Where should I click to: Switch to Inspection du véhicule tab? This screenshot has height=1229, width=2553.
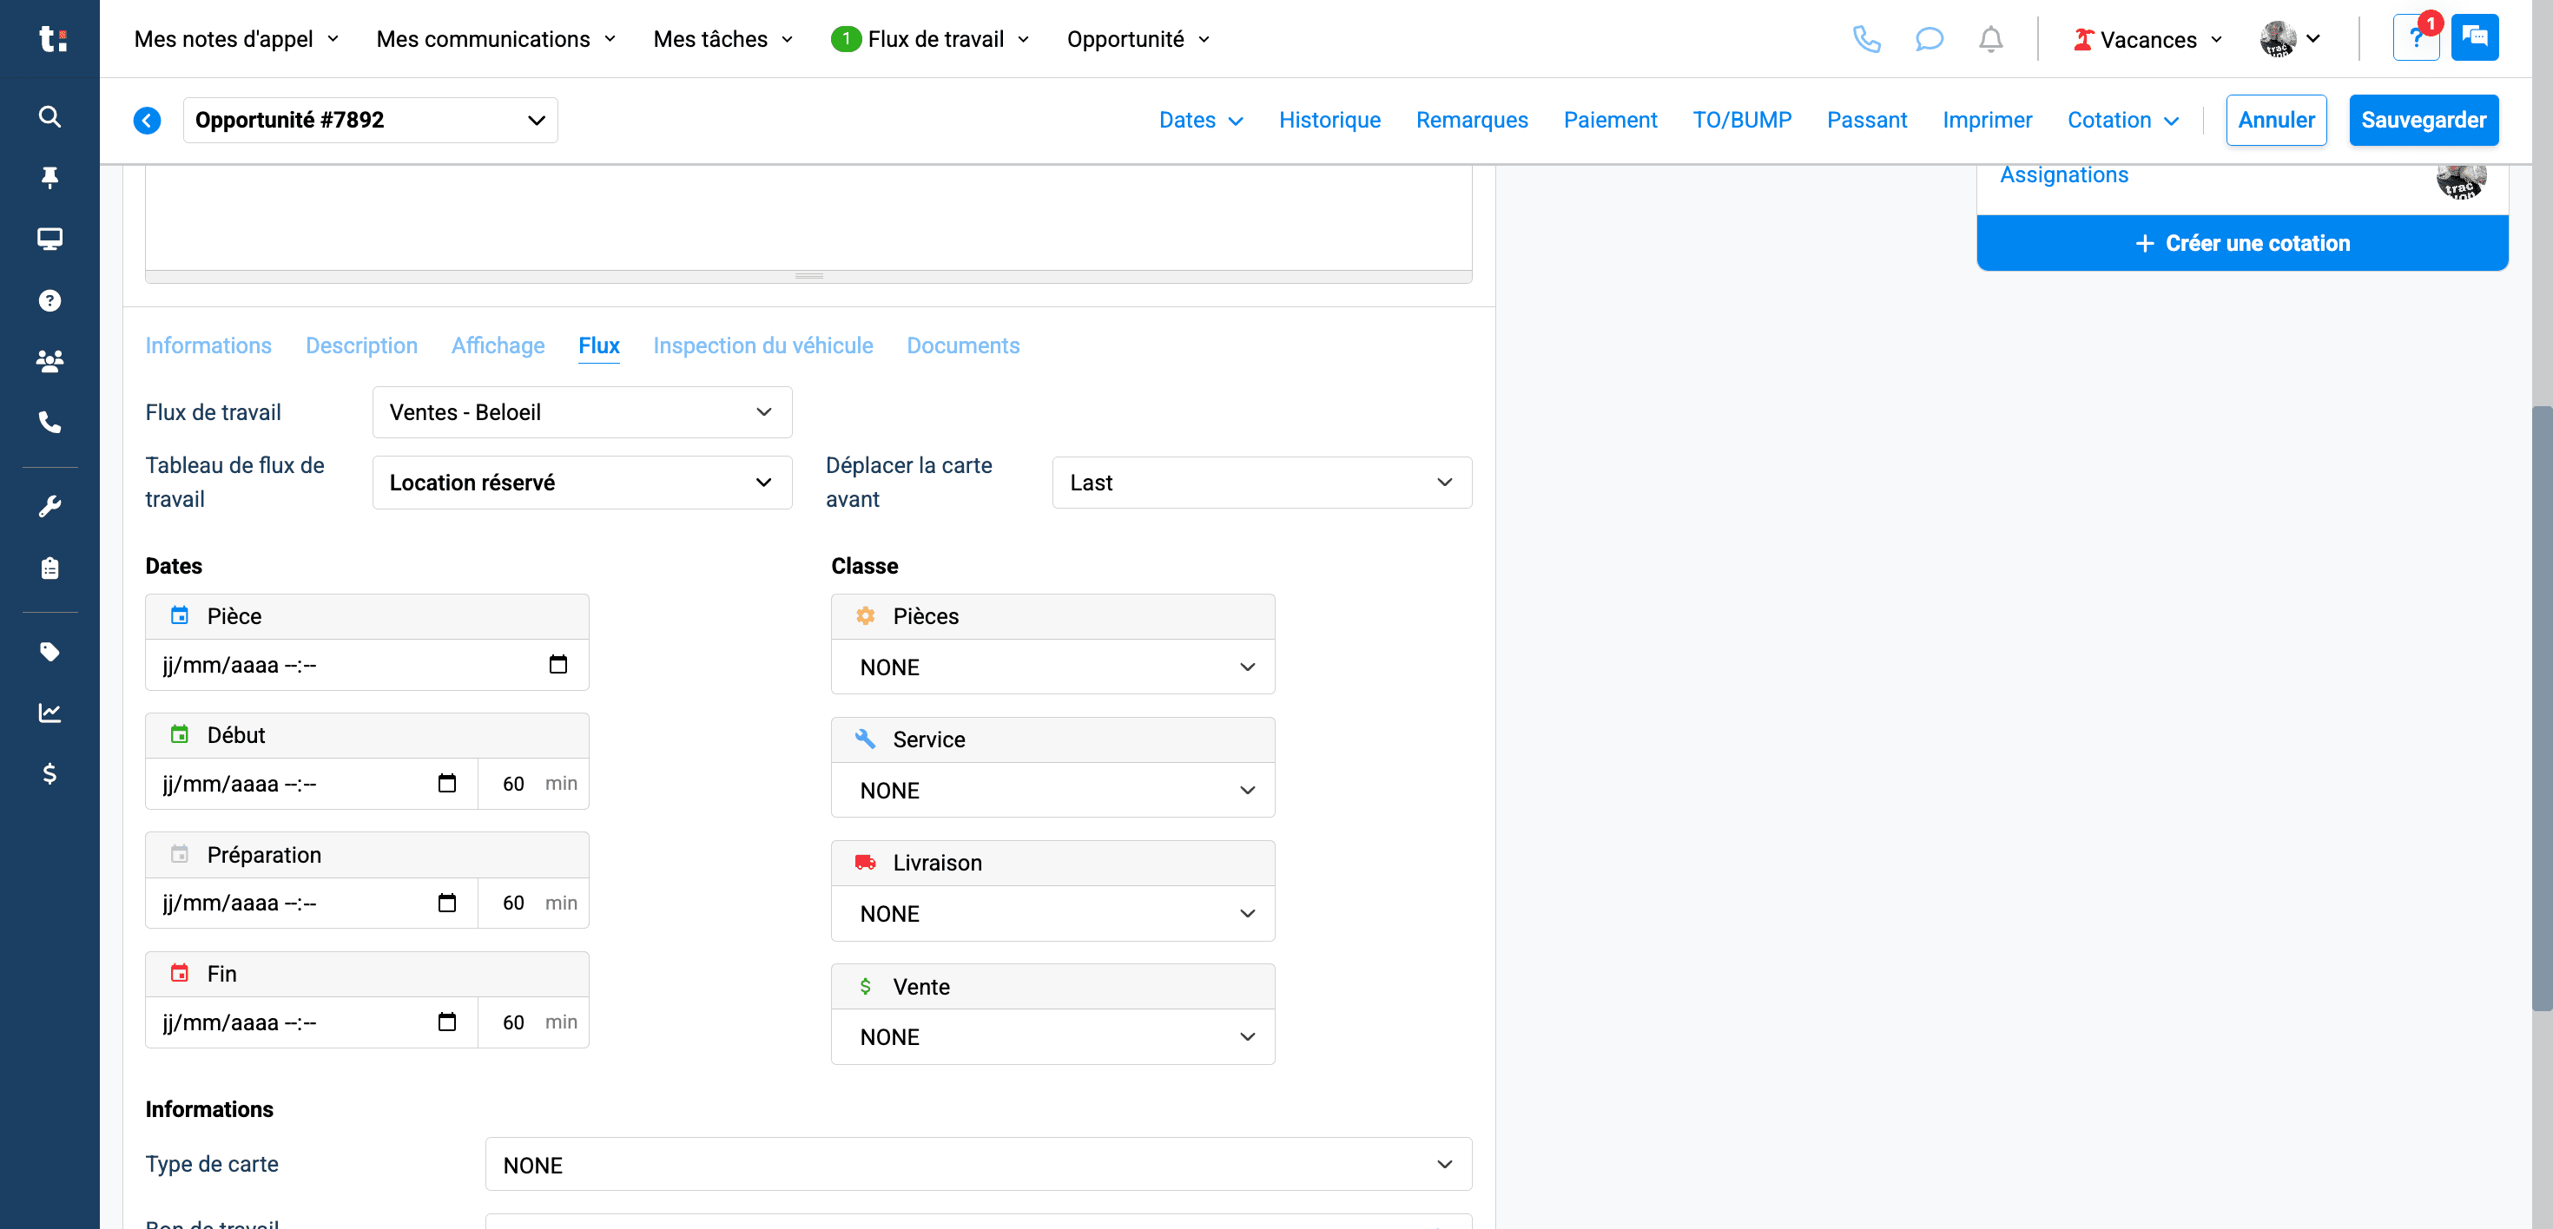(763, 345)
